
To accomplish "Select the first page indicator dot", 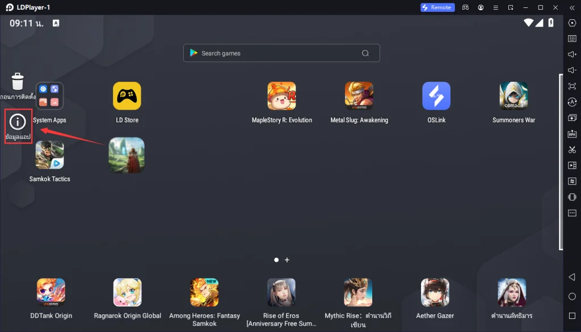I will tap(276, 260).
